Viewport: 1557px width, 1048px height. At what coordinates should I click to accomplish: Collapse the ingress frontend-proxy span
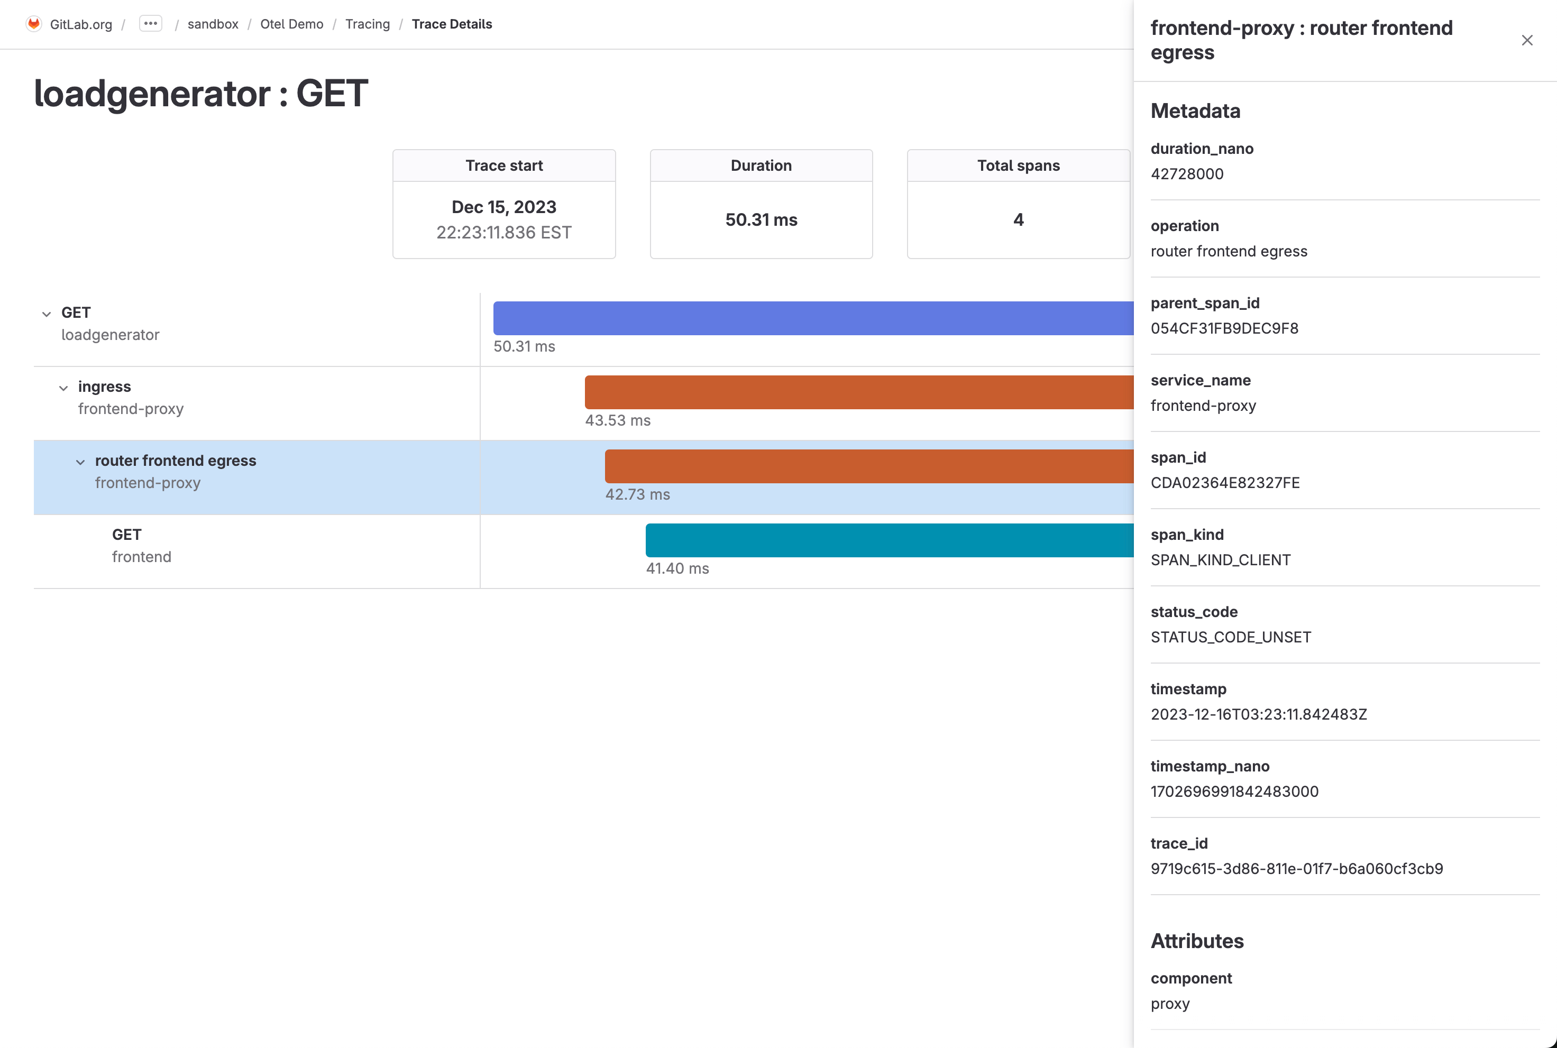63,388
